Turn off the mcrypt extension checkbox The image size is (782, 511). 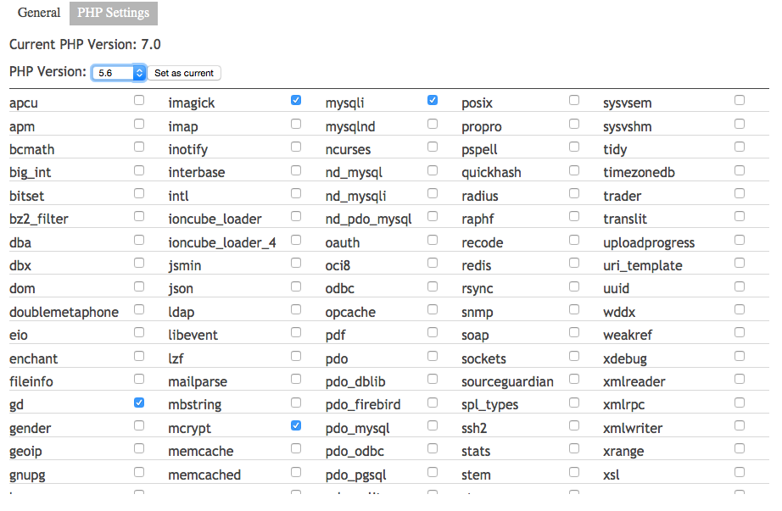tap(296, 425)
